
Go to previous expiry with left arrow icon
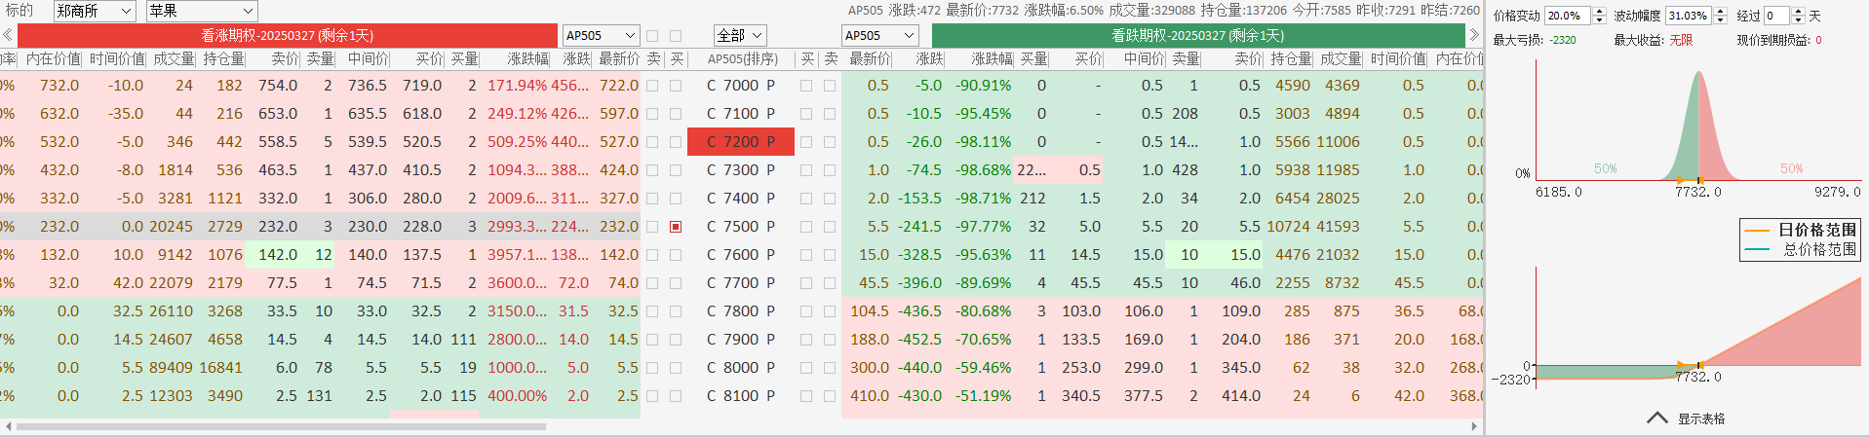[x=8, y=35]
